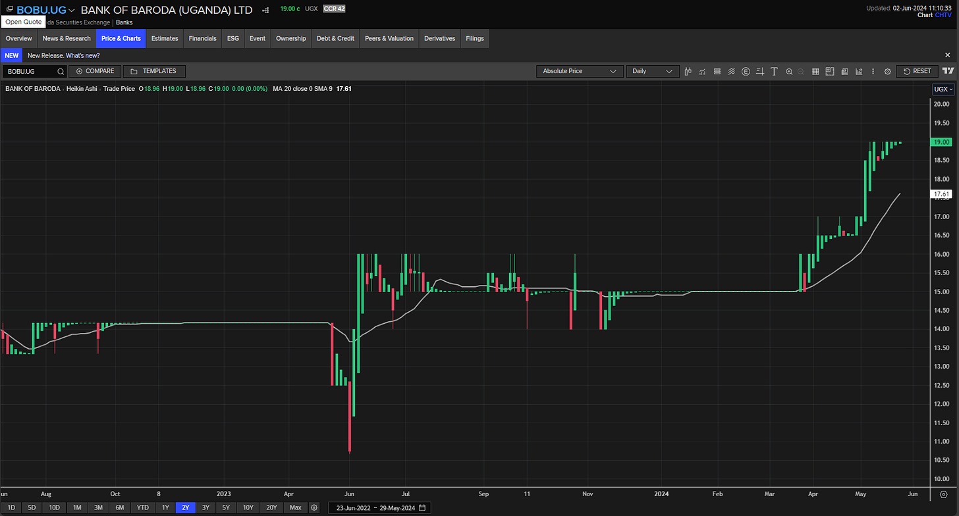
Task: Click the TradingView logo icon
Action: (948, 70)
